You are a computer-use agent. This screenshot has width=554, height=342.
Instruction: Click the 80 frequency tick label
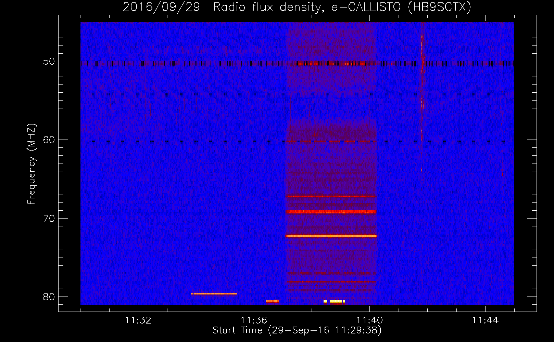click(49, 297)
